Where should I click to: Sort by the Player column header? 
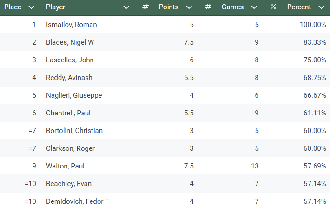pos(56,7)
